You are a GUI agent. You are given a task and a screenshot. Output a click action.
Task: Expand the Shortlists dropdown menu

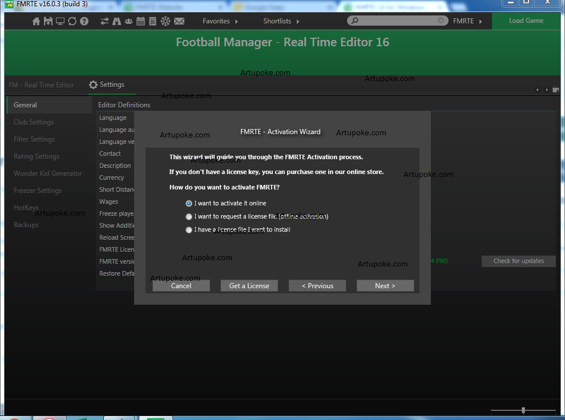281,21
